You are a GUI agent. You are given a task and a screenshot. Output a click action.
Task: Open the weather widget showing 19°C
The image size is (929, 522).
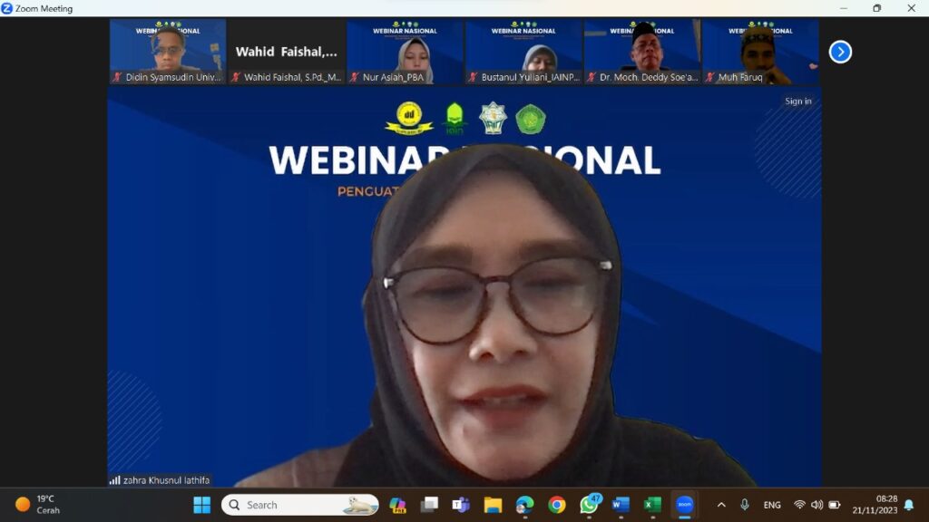pos(38,505)
